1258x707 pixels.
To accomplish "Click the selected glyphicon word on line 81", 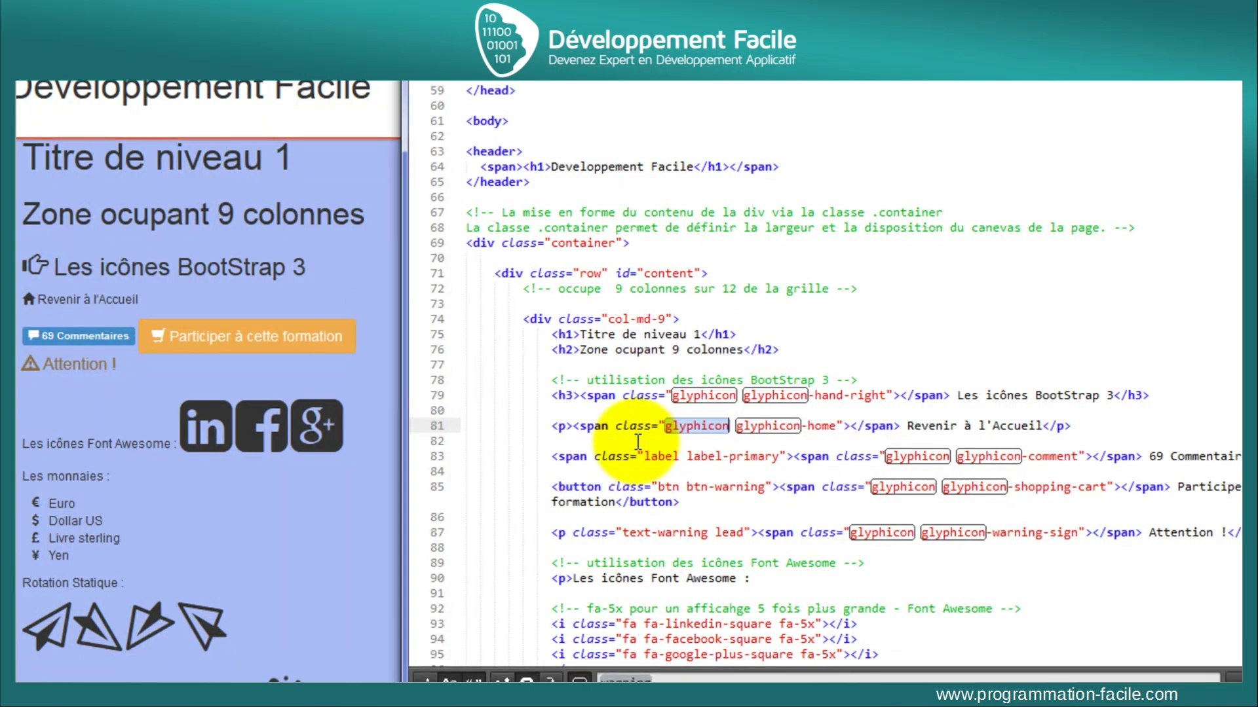I will (x=696, y=426).
